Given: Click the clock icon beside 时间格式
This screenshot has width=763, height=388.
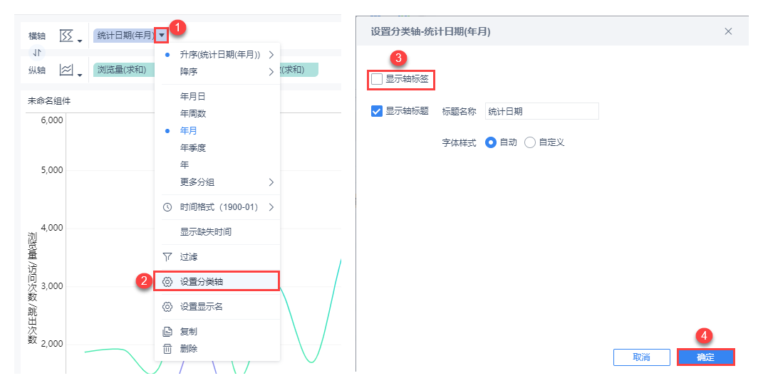Looking at the screenshot, I should [167, 207].
